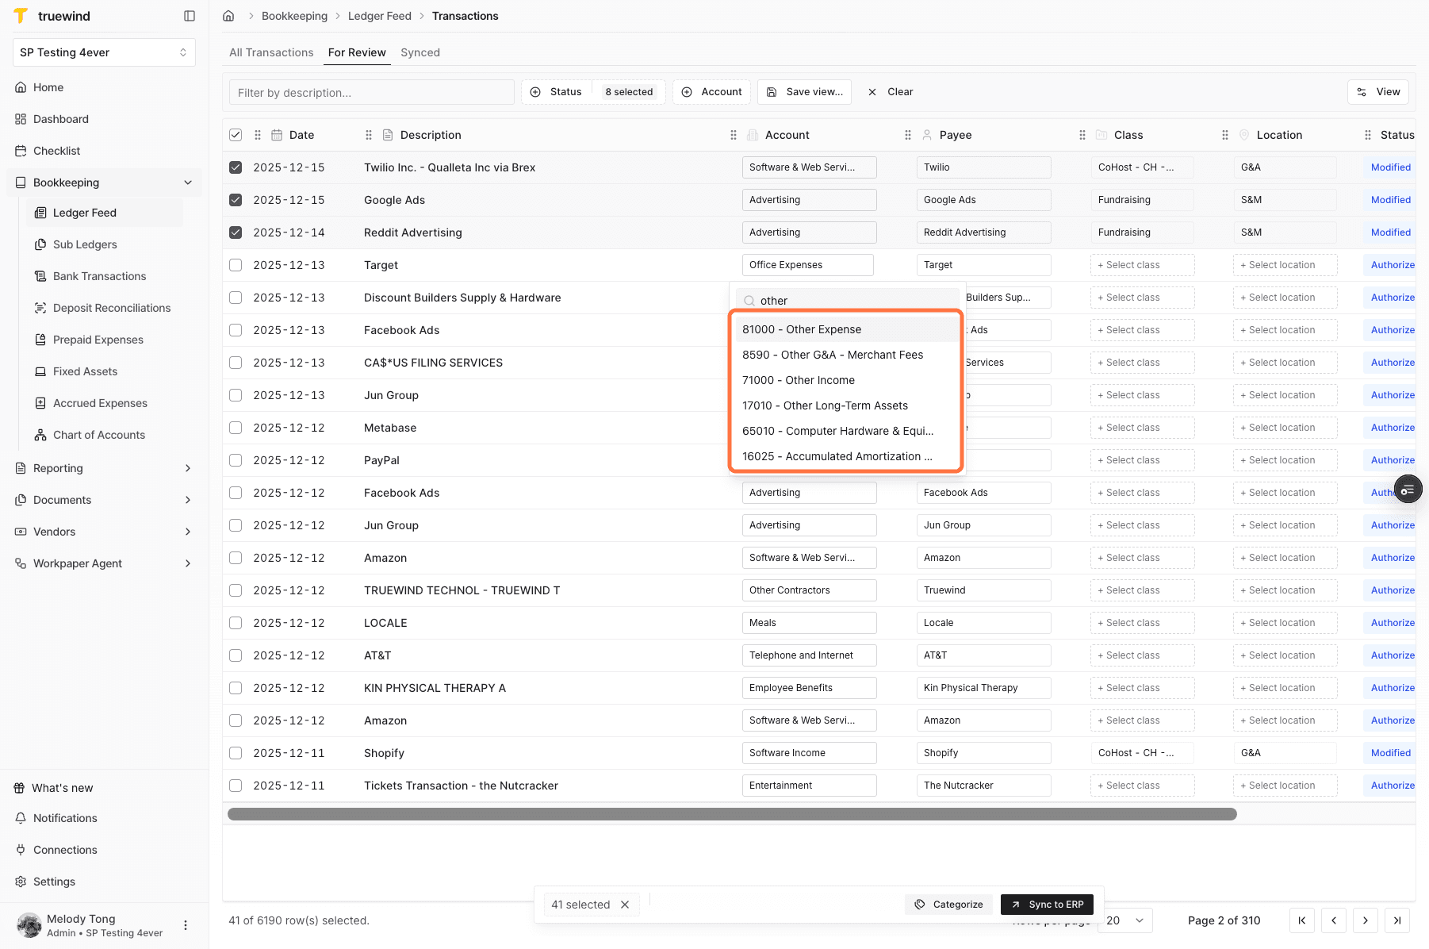The width and height of the screenshot is (1429, 949).
Task: Click Save view button
Action: pos(805,92)
